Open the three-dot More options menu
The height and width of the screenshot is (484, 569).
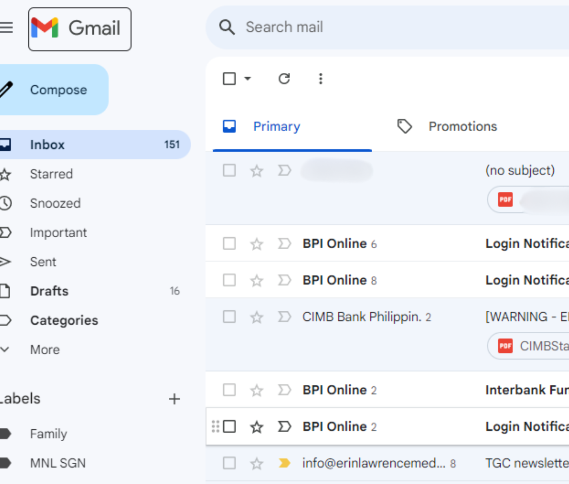point(320,79)
